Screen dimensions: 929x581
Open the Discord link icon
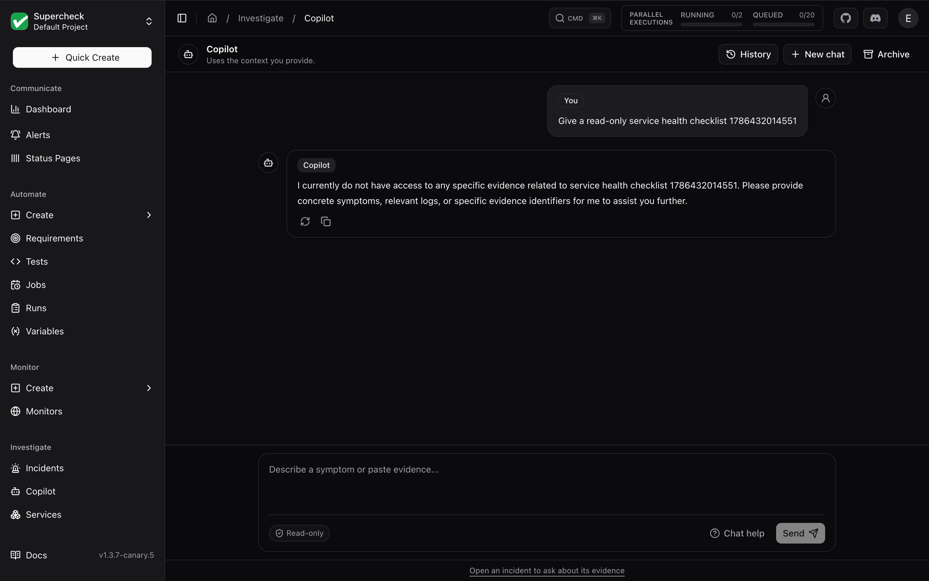[x=875, y=18]
